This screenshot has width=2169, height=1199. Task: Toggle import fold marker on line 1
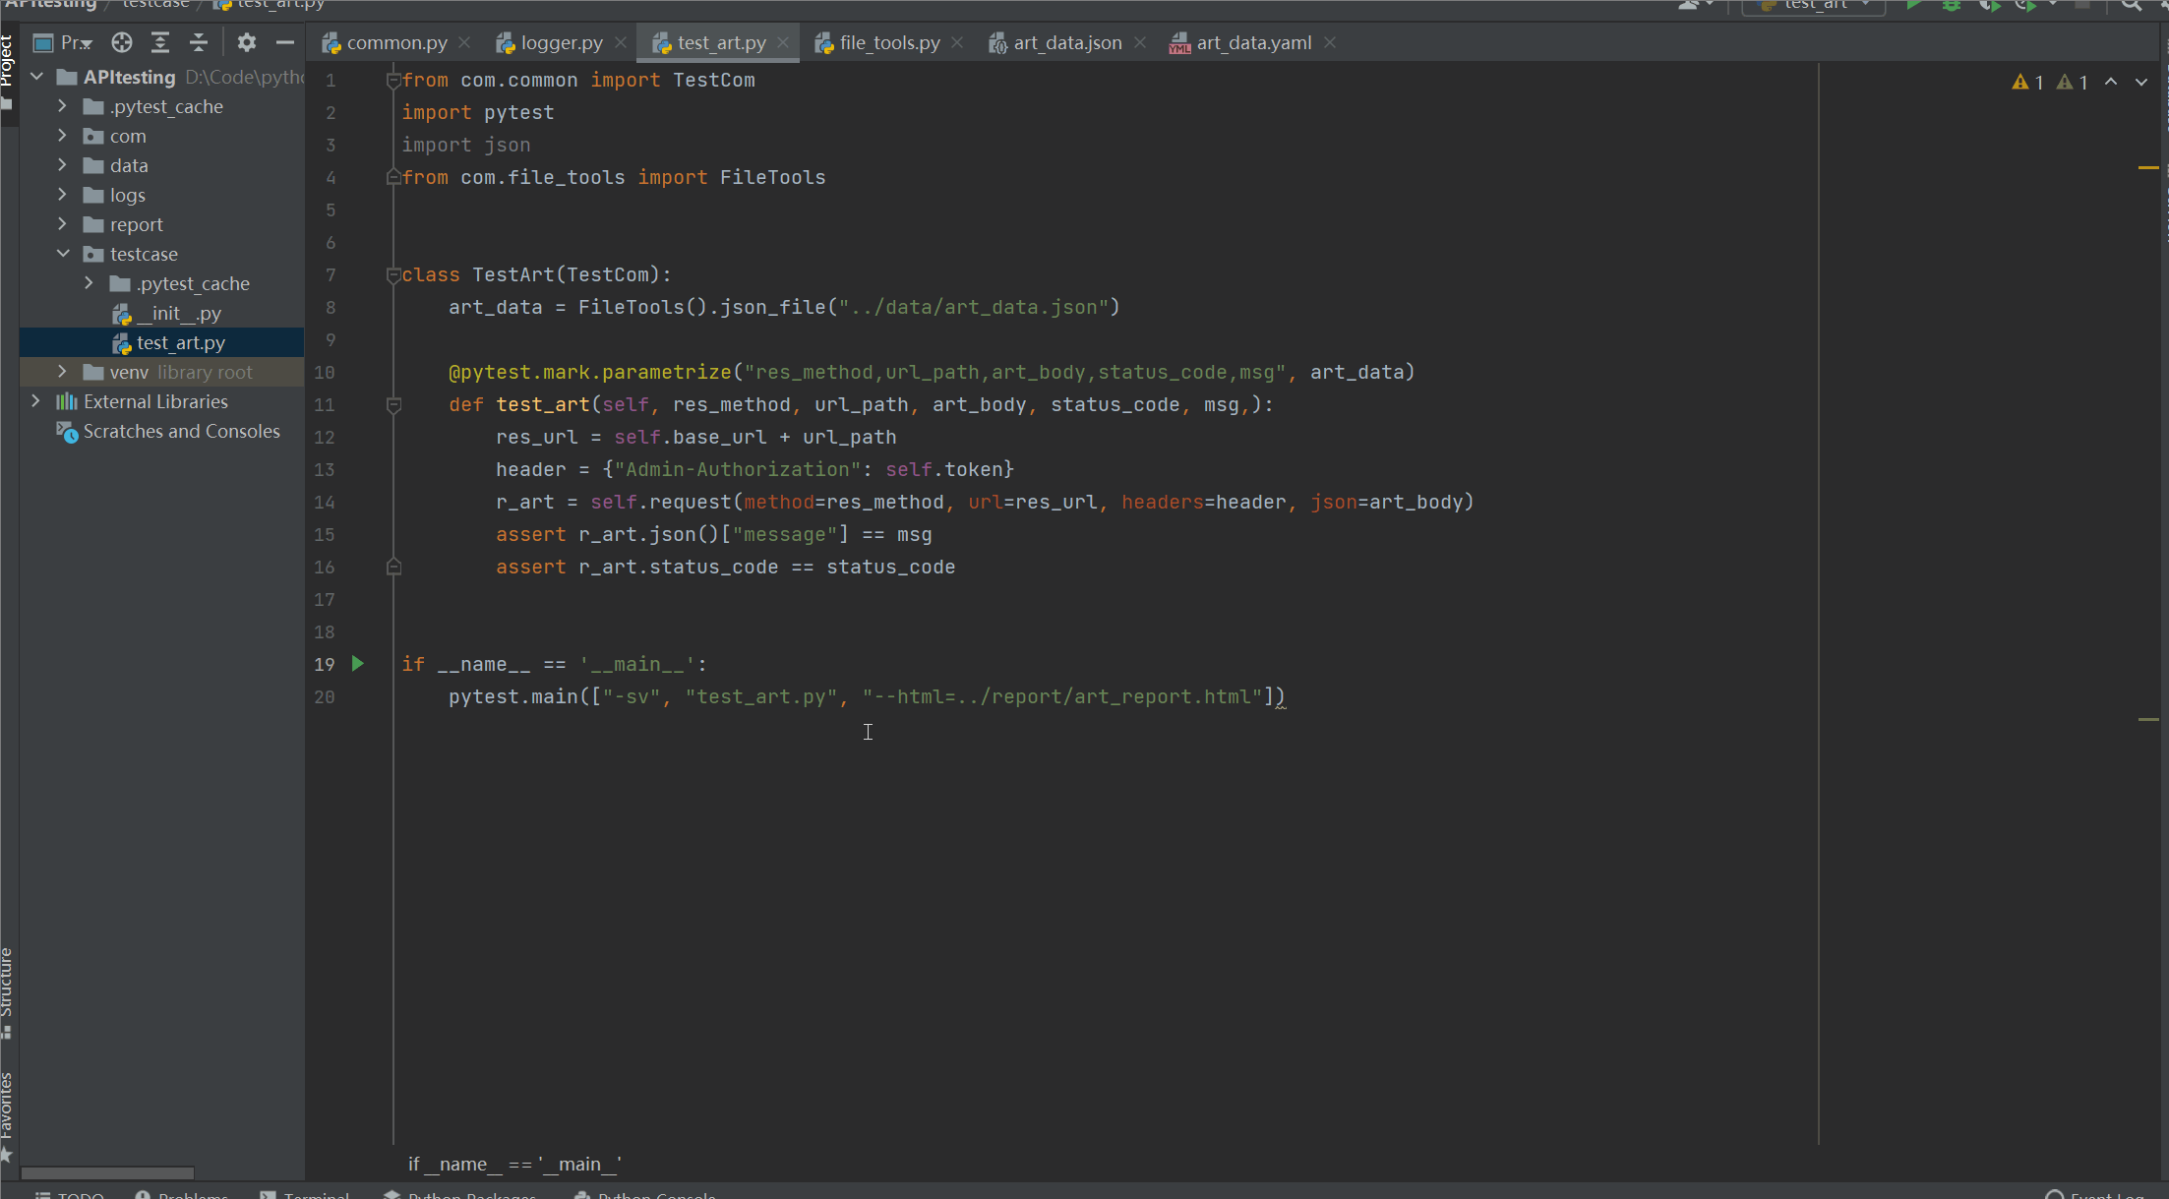coord(393,81)
